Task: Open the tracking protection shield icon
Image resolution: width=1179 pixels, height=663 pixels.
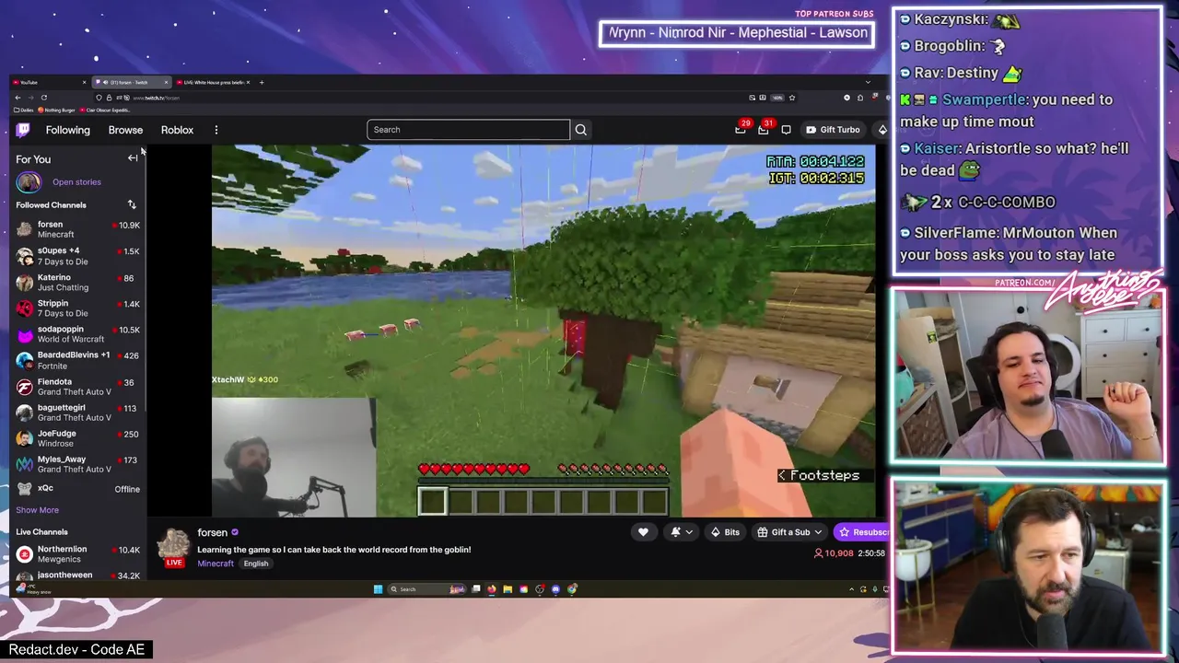Action: [x=99, y=98]
